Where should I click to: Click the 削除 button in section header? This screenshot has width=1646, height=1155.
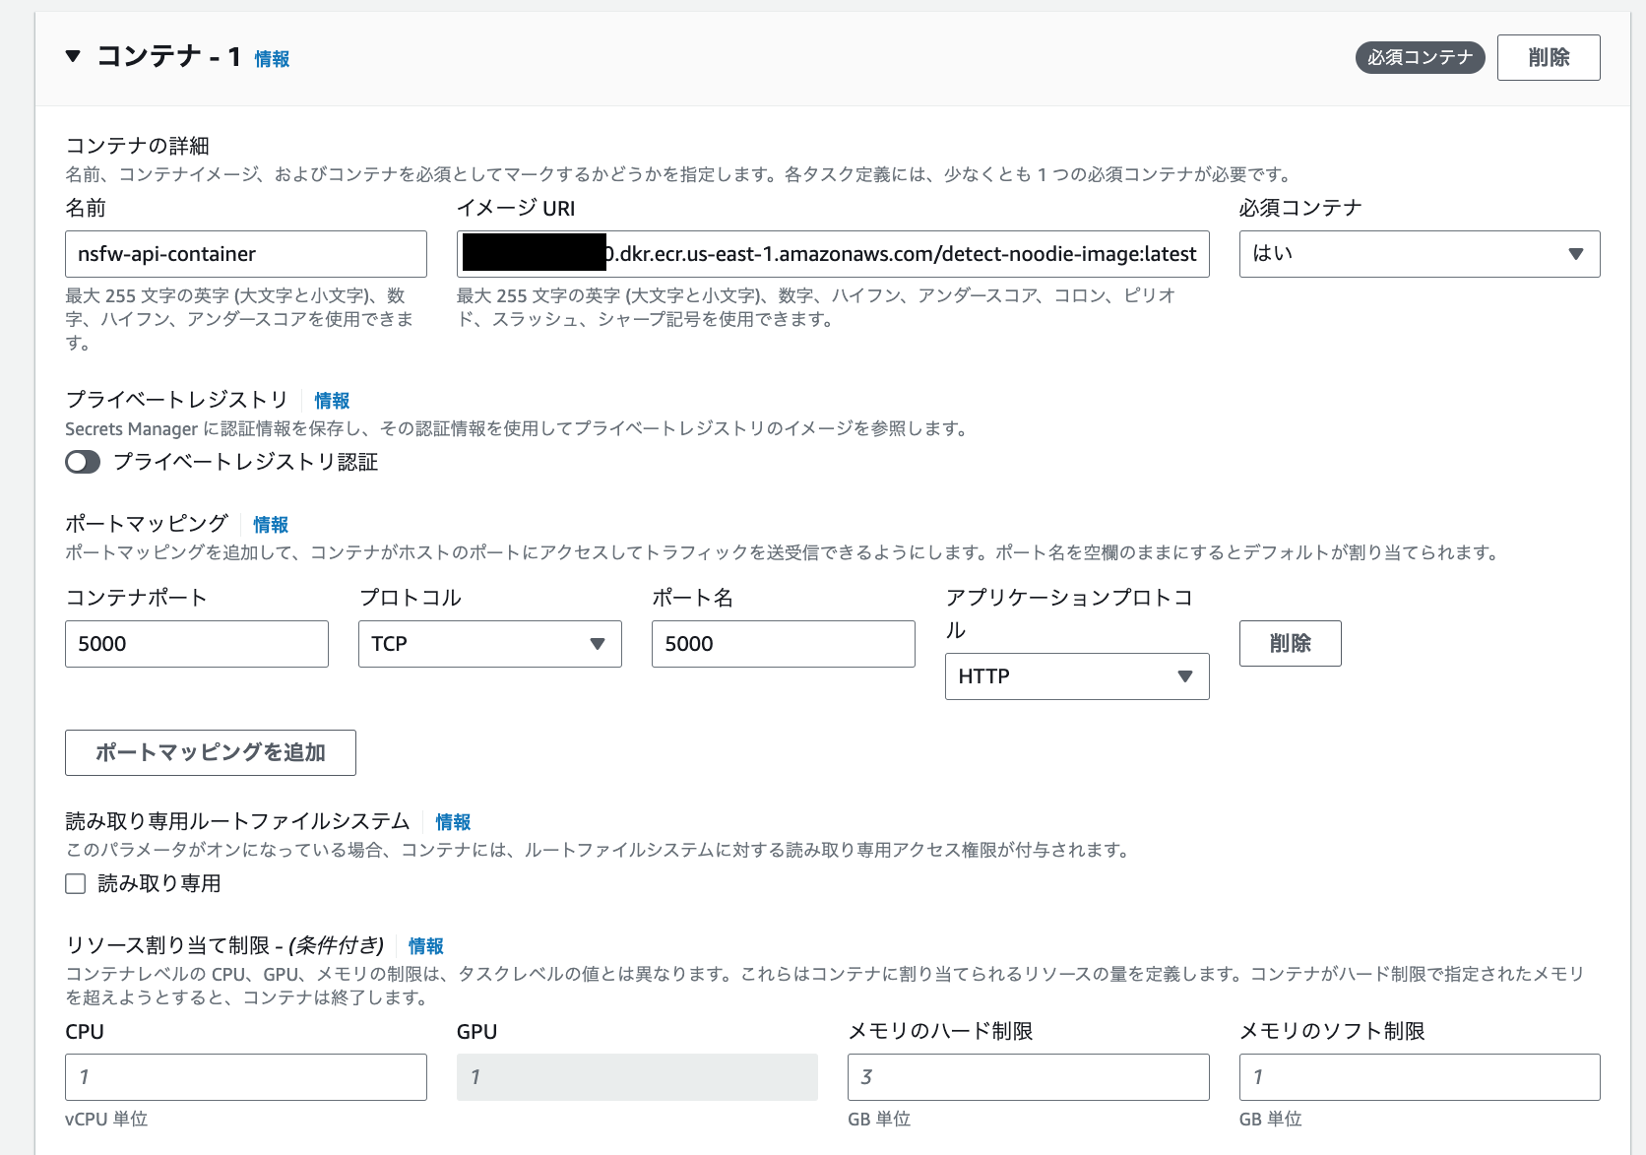click(x=1548, y=57)
